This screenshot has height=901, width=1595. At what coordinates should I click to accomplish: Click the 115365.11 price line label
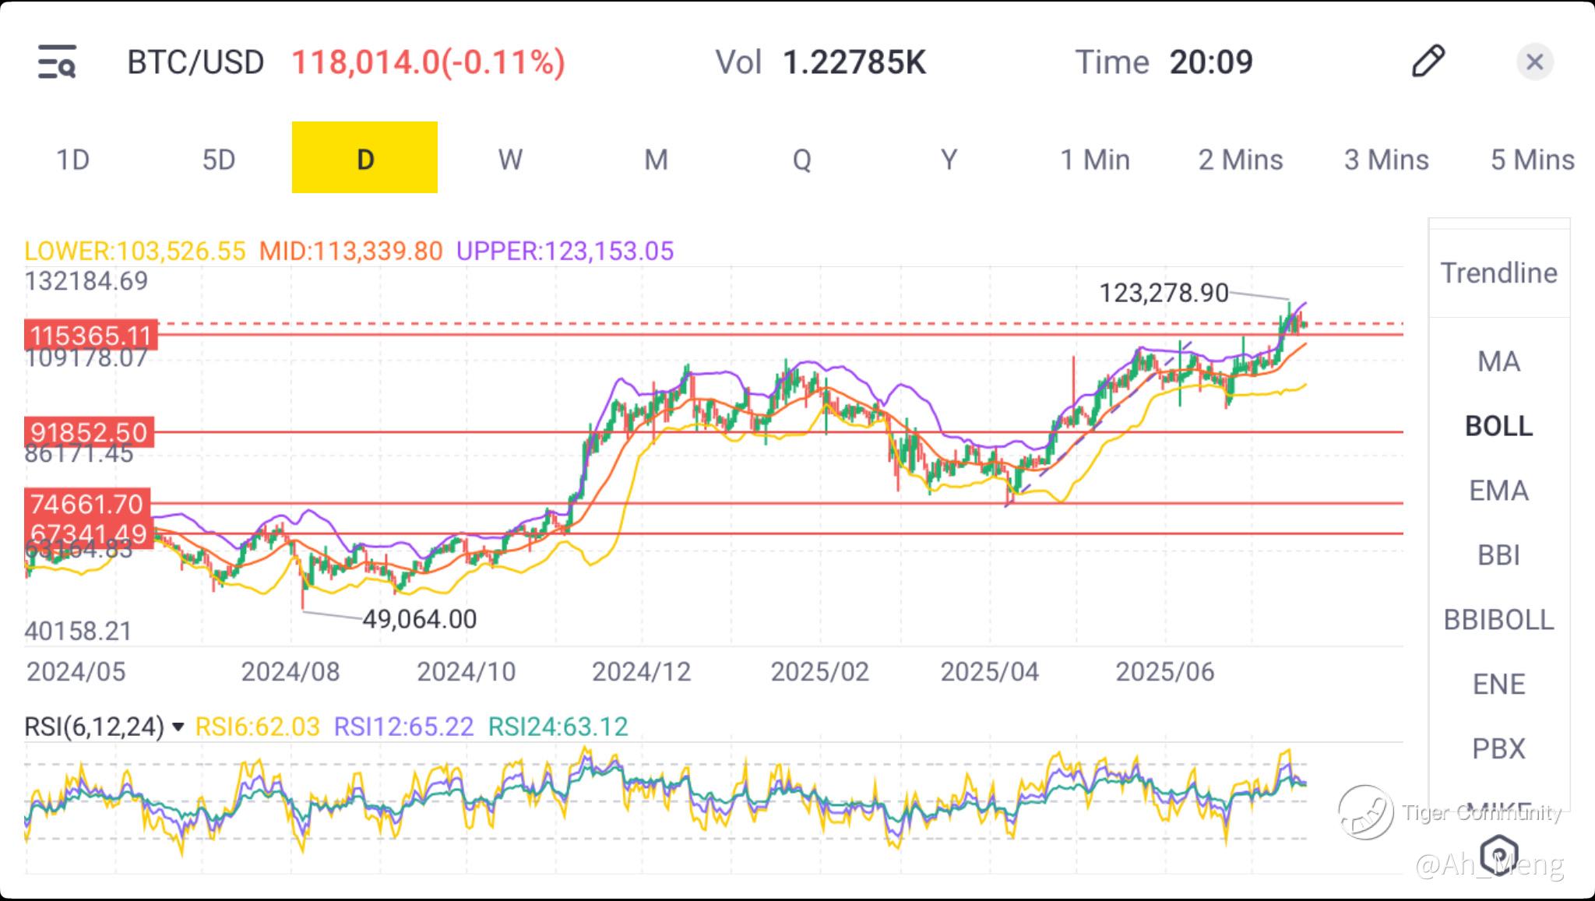pyautogui.click(x=90, y=336)
